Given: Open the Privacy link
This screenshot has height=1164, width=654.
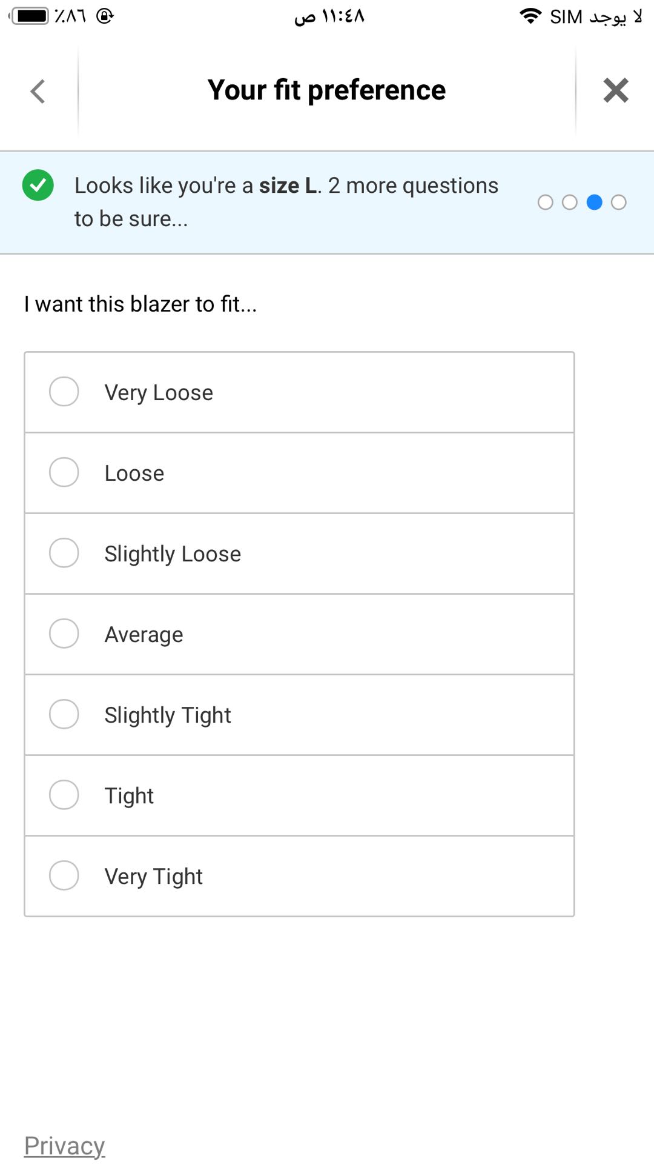Looking at the screenshot, I should point(65,1146).
